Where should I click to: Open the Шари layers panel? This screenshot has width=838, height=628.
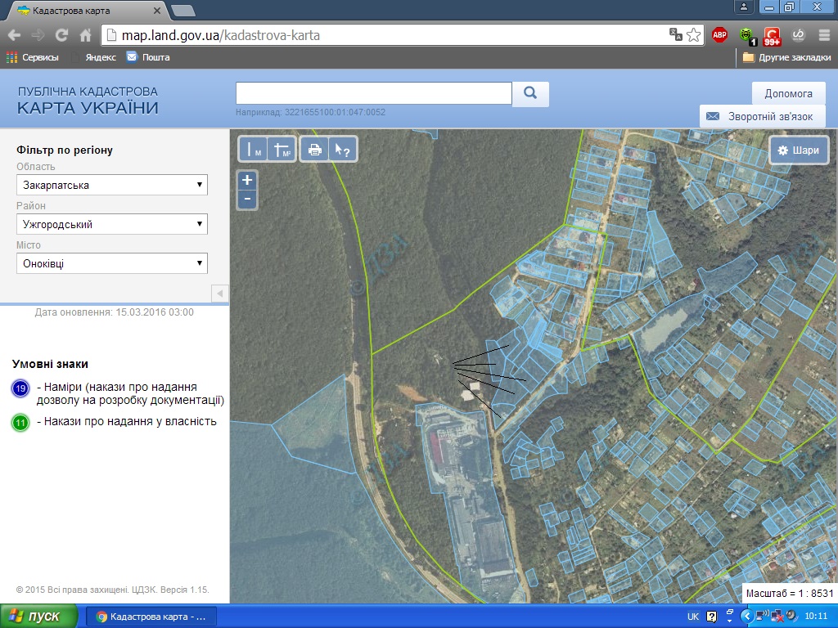[x=799, y=150]
